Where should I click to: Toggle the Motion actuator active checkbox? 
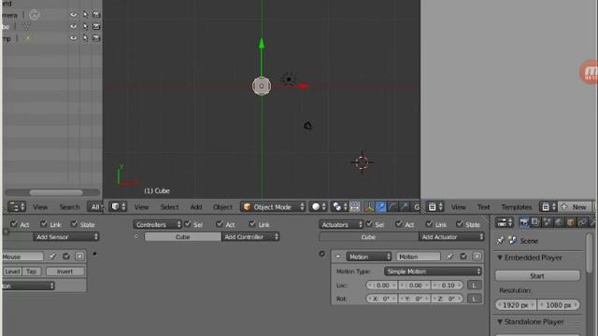click(463, 257)
